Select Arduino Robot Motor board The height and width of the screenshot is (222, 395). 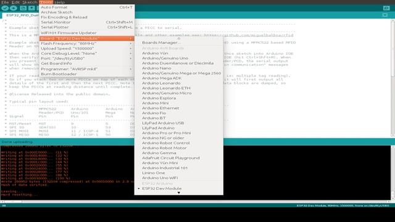(x=178, y=148)
